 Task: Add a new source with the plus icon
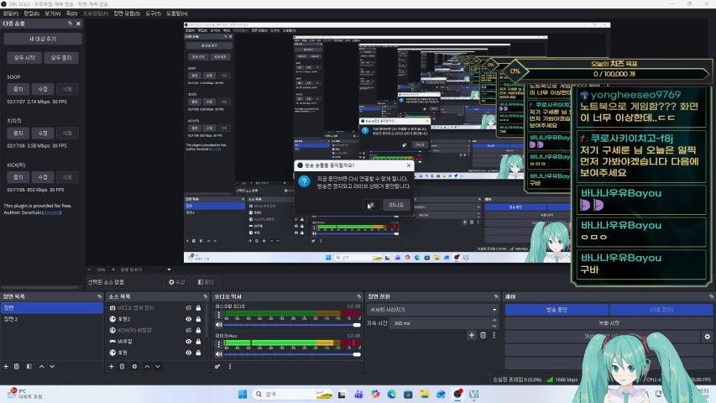tap(111, 366)
